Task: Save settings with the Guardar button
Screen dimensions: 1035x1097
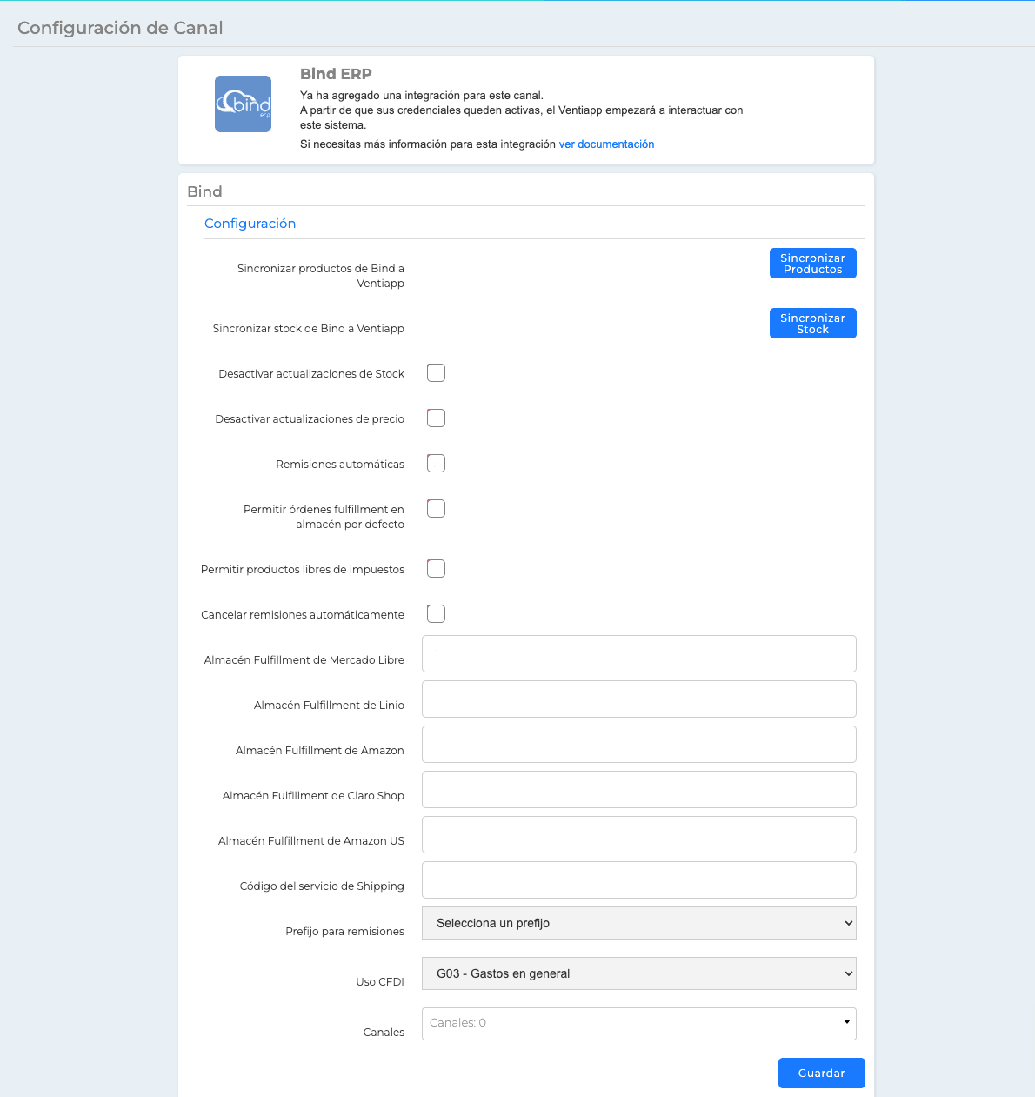Action: 821,1074
